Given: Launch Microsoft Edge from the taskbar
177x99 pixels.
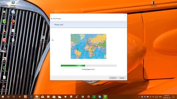Looking at the screenshot, I should click(31, 97).
